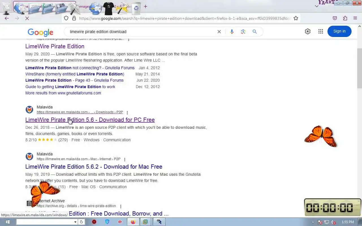Viewport: 362px width, 226px height.
Task: Open 'Guide to getting LimeWire Pirate Edition to work'
Action: 70,87
